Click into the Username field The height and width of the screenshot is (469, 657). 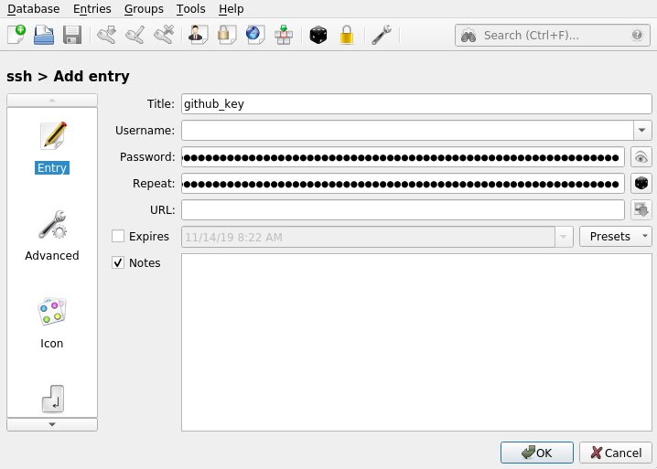click(407, 130)
